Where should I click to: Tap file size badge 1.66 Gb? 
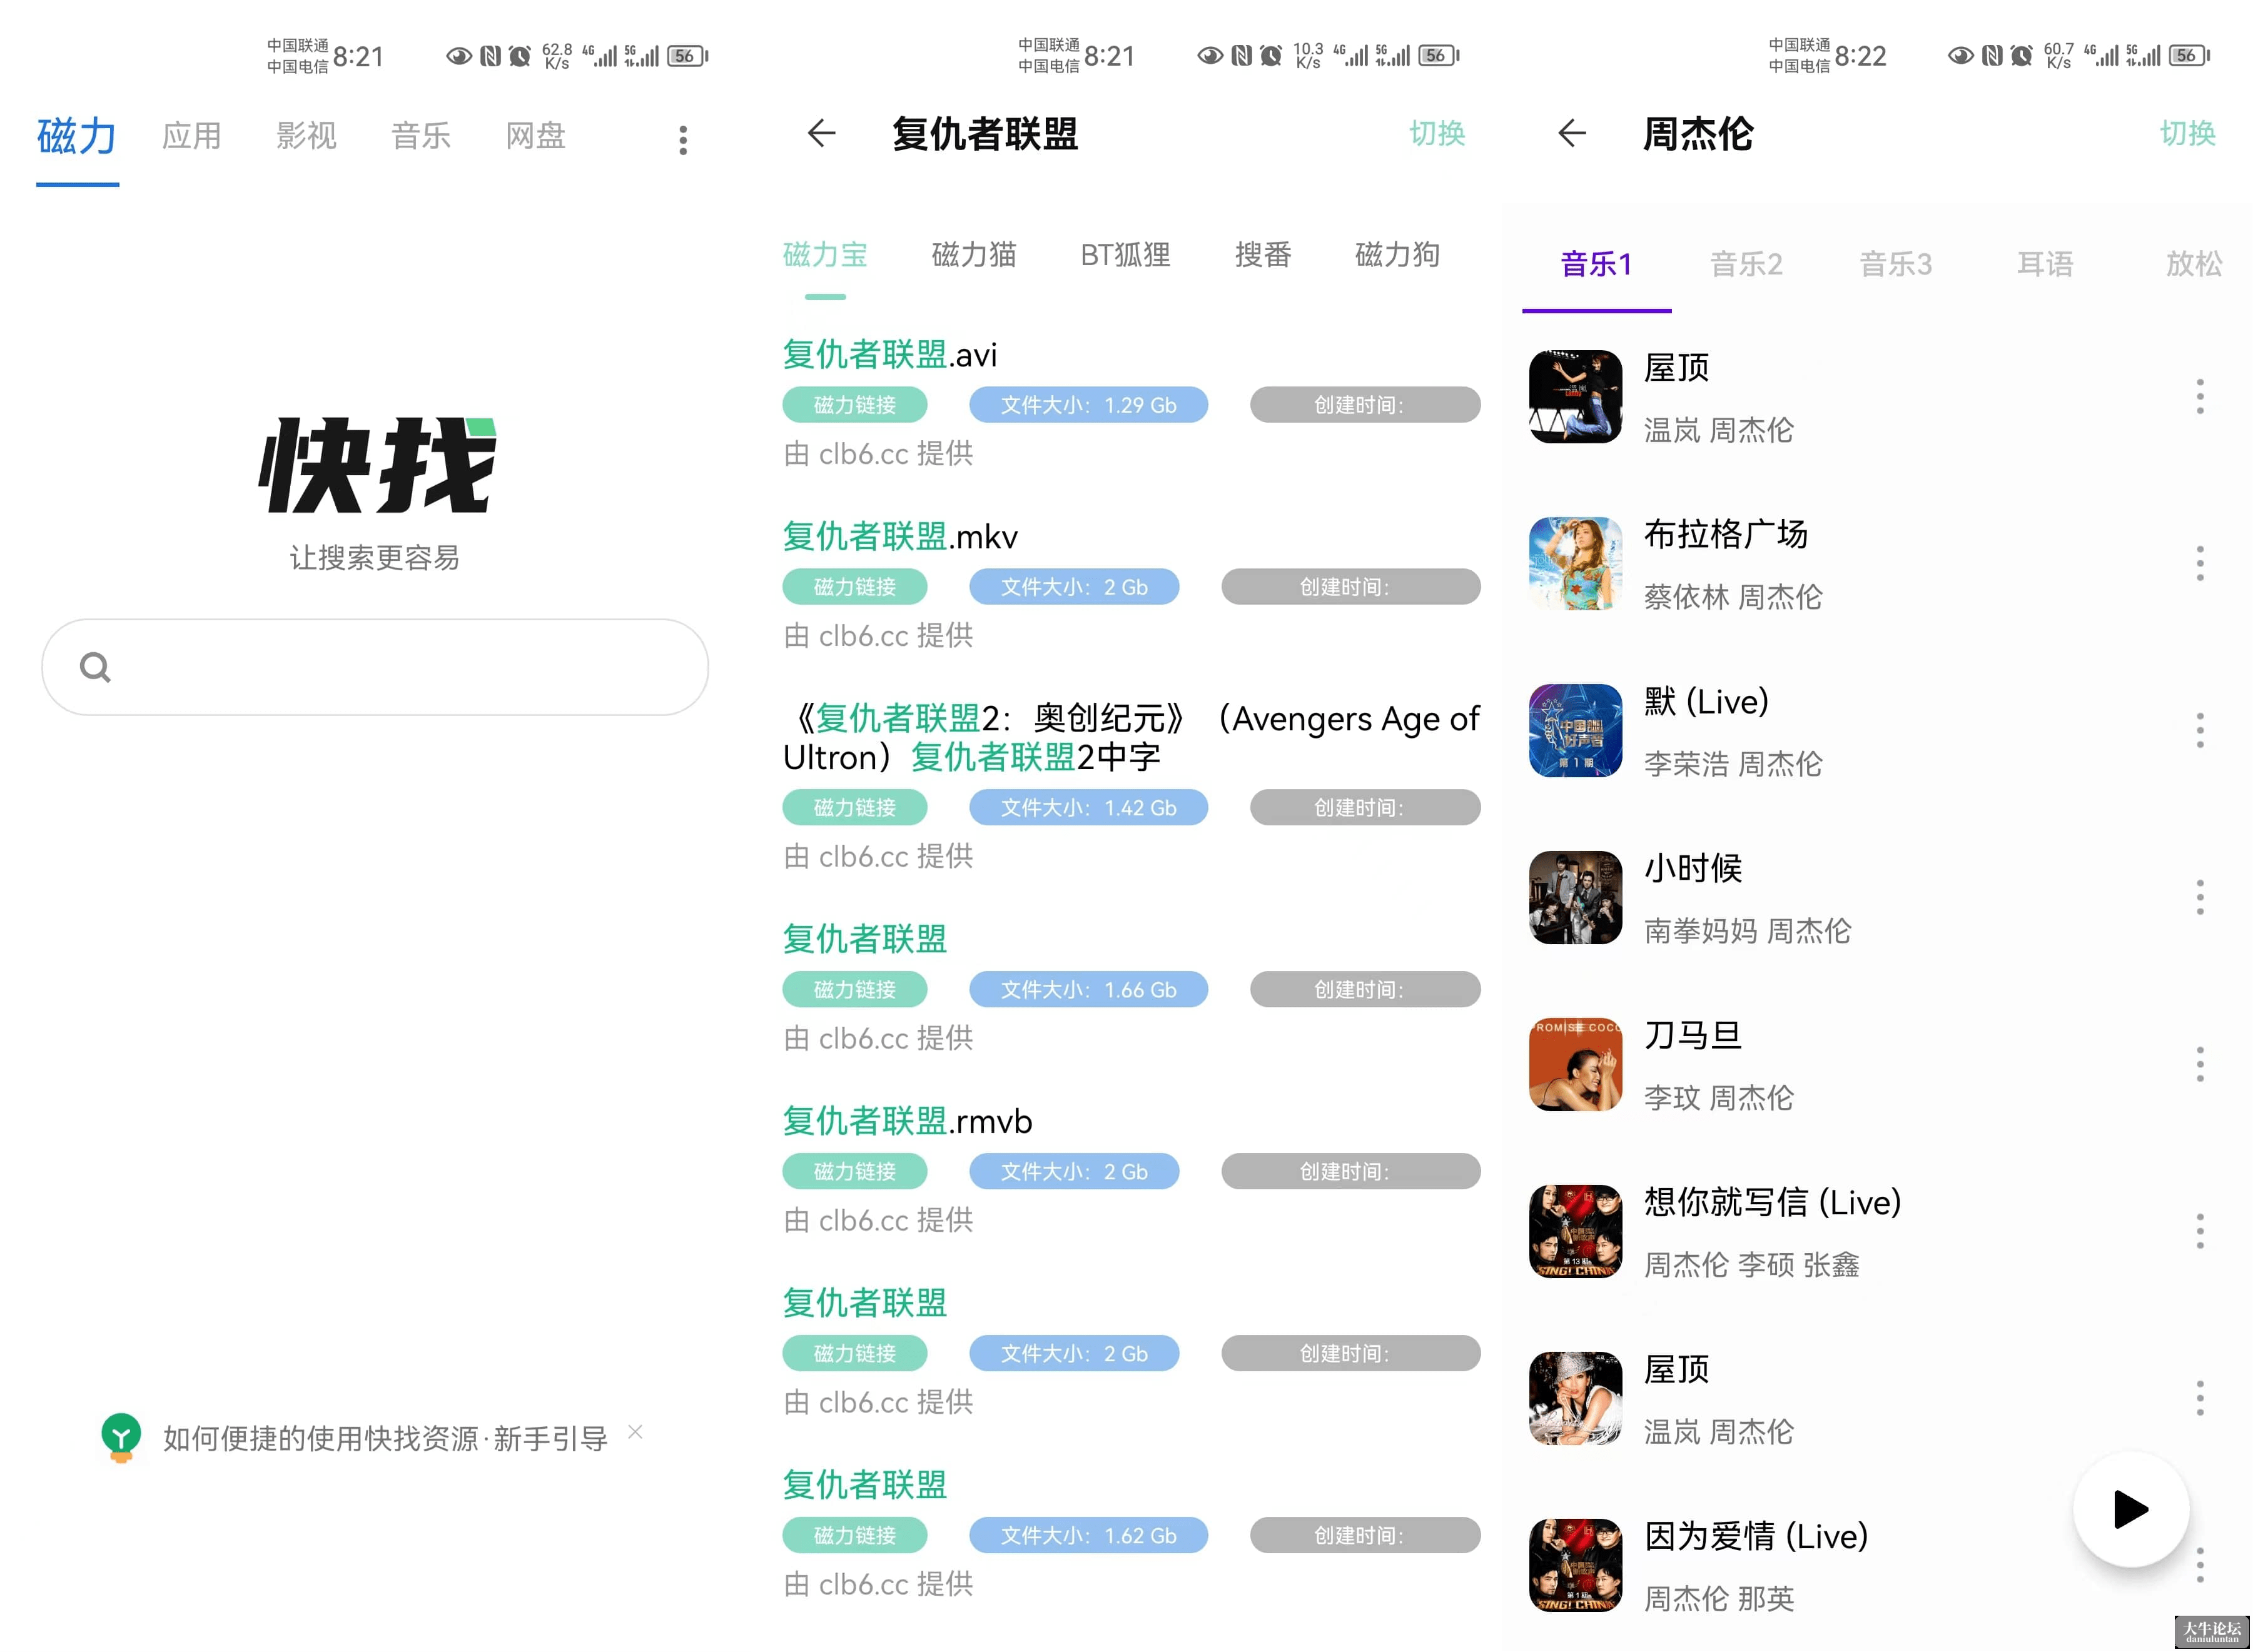tap(1088, 989)
